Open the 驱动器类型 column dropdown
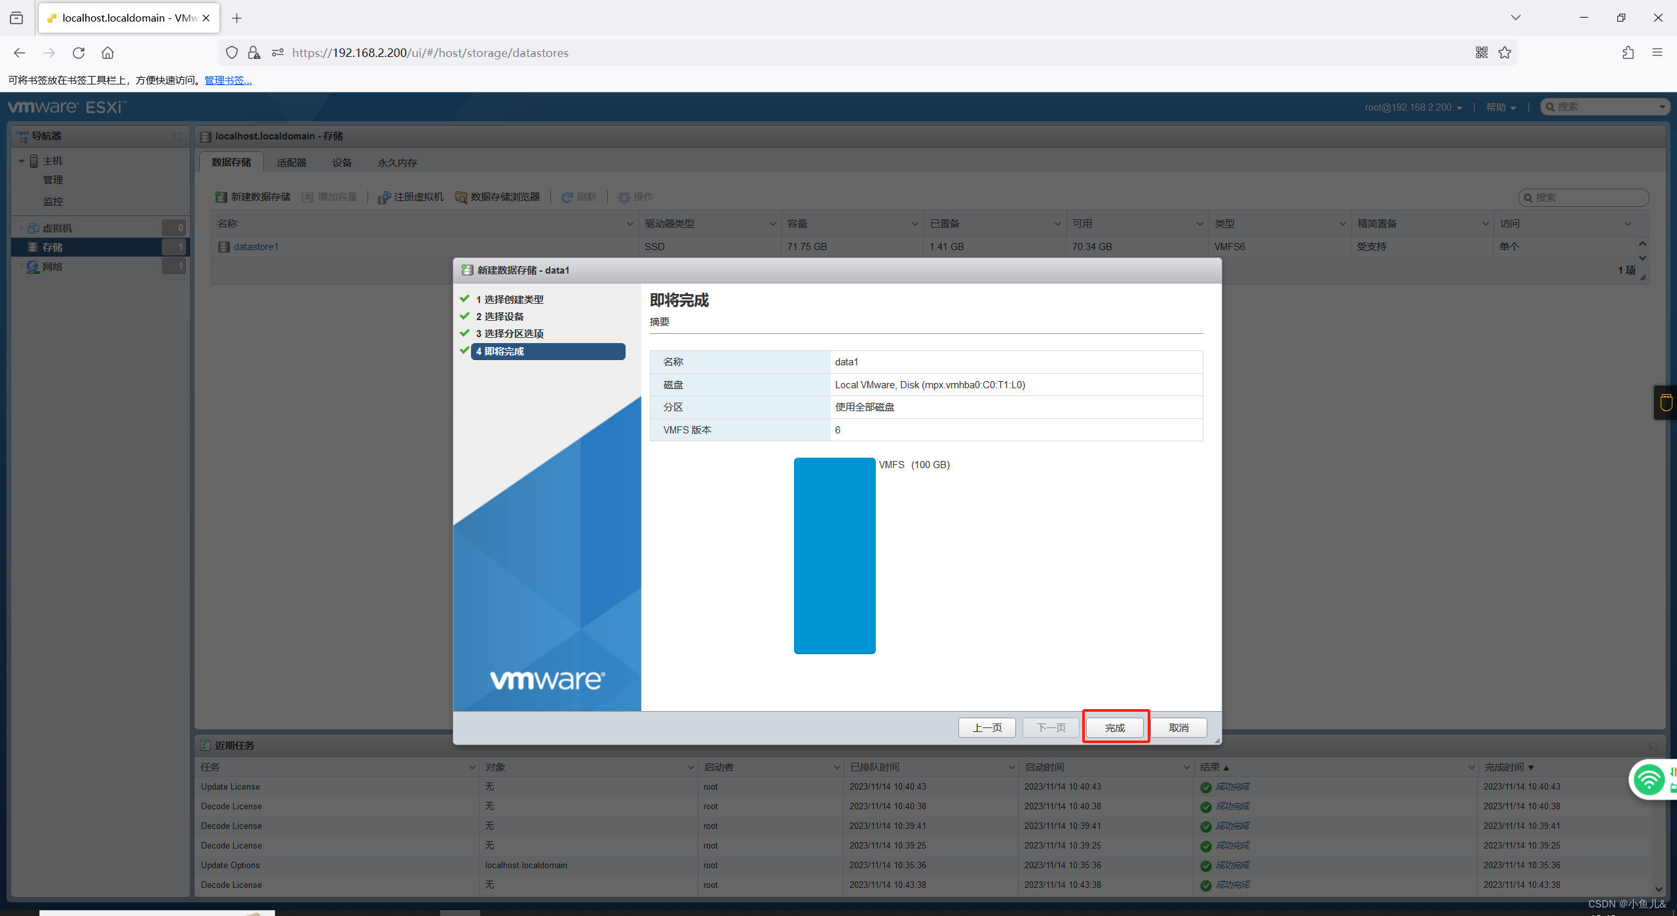 pyautogui.click(x=772, y=224)
